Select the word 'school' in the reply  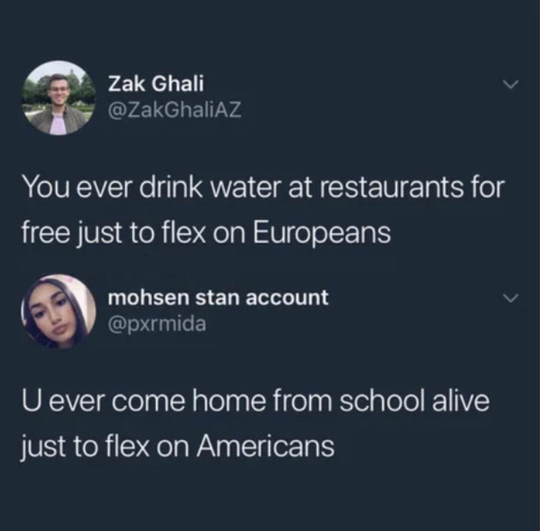pyautogui.click(x=381, y=401)
